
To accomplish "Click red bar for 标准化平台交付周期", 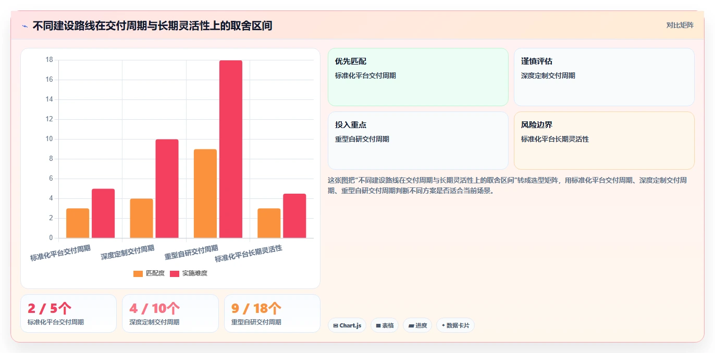I will click(103, 213).
